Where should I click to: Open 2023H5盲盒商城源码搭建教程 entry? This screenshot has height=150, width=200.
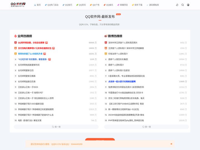point(126,115)
